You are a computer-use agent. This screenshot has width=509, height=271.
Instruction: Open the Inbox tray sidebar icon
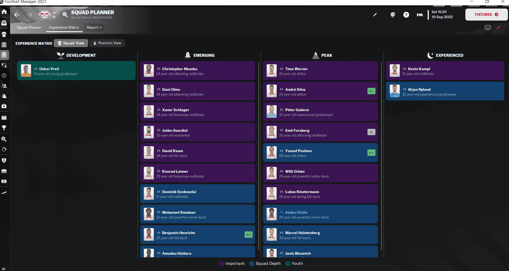[4, 23]
